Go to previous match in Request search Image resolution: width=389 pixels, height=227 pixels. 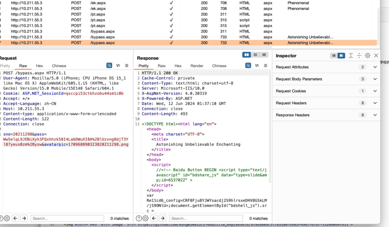coord(15,218)
